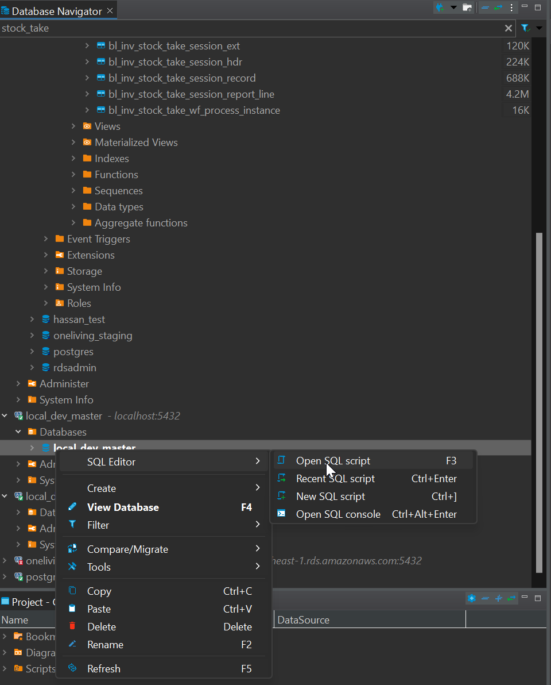Select bl_inv_stock_take_session_record table
The image size is (551, 685).
(x=182, y=78)
